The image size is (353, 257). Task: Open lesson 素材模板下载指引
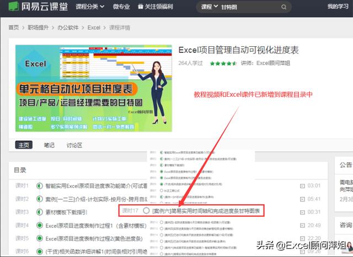[66, 212]
